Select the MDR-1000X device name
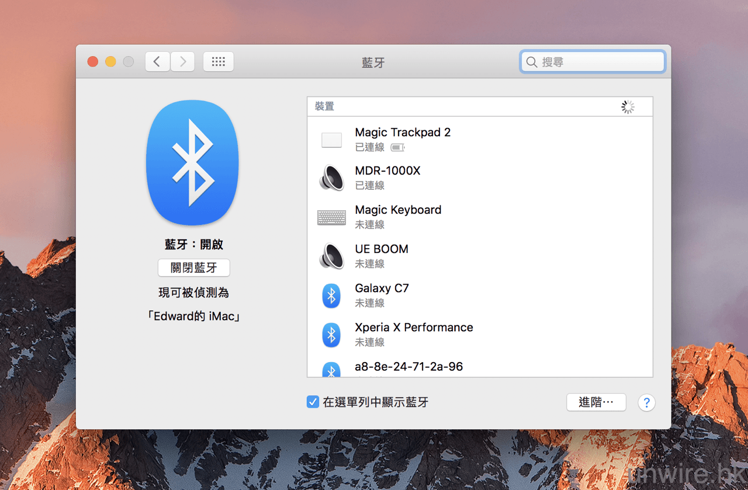Viewport: 748px width, 490px height. [387, 171]
